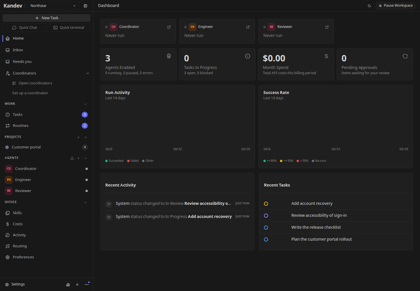This screenshot has height=291, width=420.
Task: Open the Add account recovery activity entry
Action: pyautogui.click(x=177, y=217)
